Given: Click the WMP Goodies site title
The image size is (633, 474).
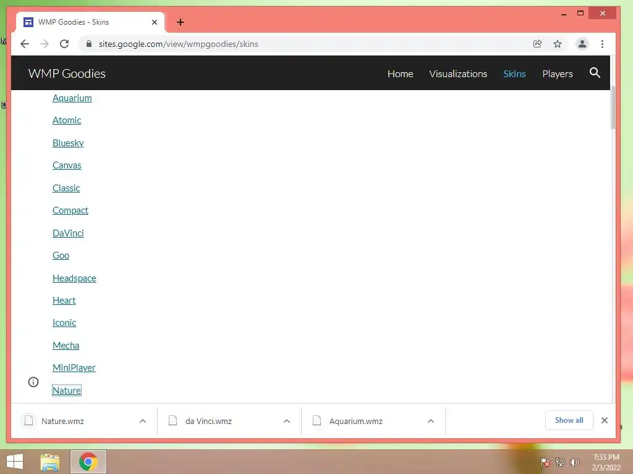Looking at the screenshot, I should pos(67,73).
